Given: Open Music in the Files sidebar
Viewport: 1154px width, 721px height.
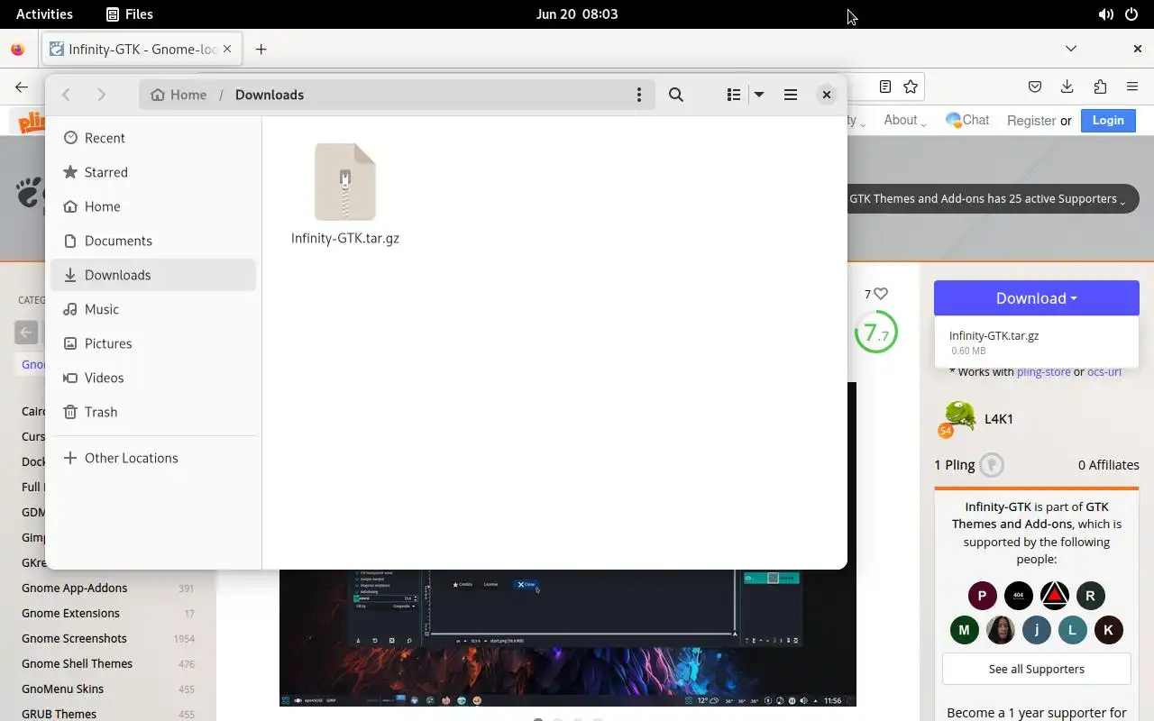Looking at the screenshot, I should point(153,309).
